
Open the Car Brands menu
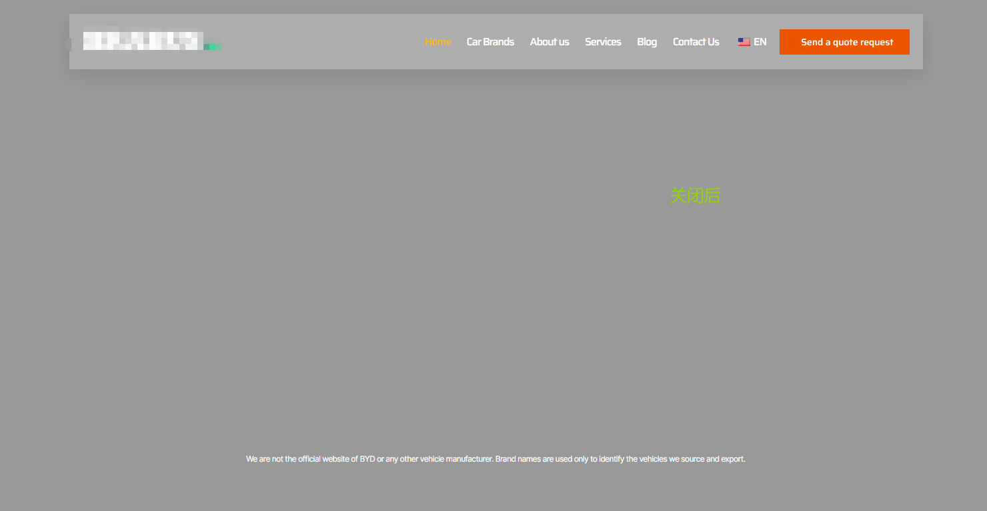[490, 42]
